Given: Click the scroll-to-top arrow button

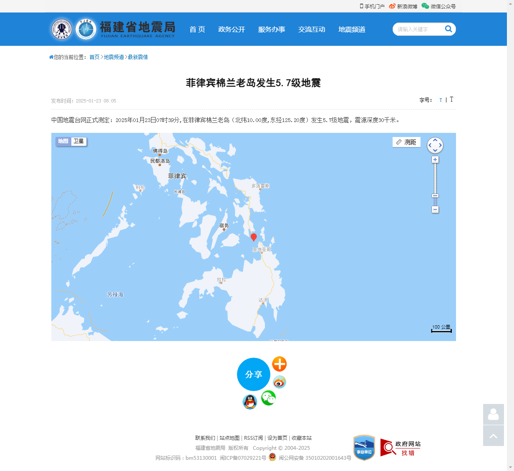Looking at the screenshot, I should tap(494, 436).
